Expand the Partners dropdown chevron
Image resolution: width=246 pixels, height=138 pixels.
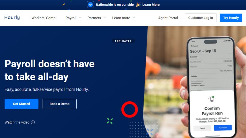pyautogui.click(x=105, y=17)
